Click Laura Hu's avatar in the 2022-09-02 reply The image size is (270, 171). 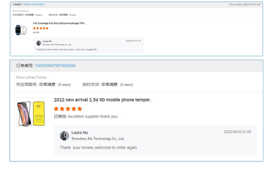tap(64, 136)
